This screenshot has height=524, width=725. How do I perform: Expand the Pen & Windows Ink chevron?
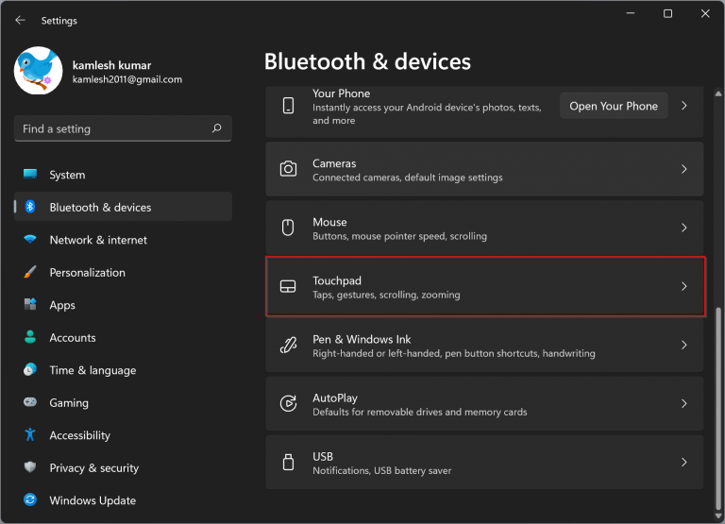[684, 345]
